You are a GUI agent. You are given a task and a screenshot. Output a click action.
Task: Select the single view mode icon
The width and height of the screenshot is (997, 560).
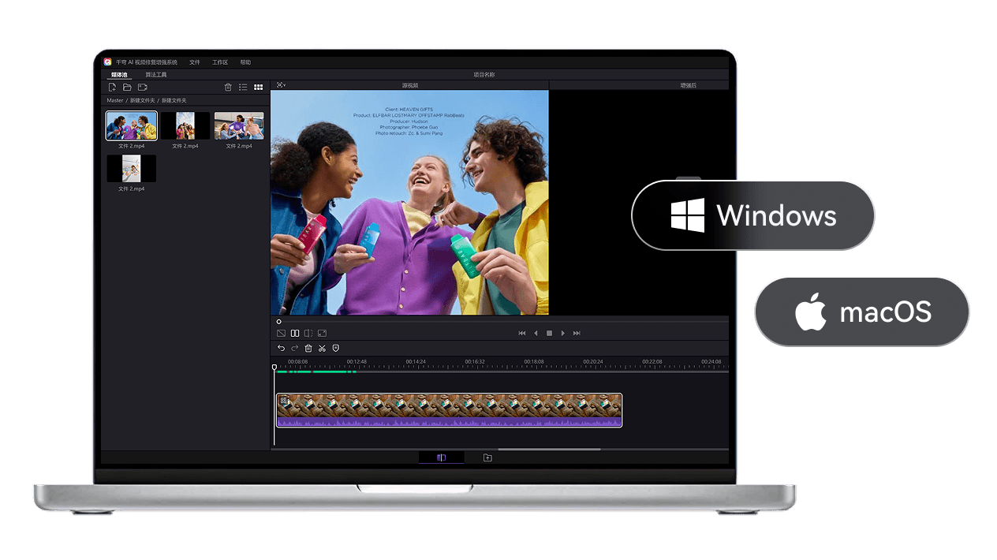281,334
